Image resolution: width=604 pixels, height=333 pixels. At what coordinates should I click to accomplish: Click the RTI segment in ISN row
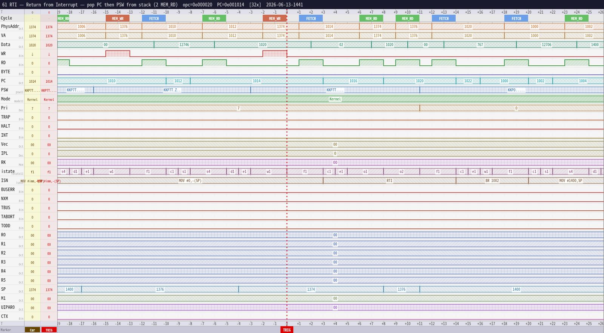390,181
